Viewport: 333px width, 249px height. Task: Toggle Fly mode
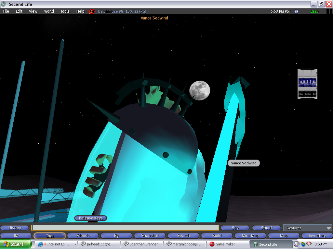pos(116,236)
